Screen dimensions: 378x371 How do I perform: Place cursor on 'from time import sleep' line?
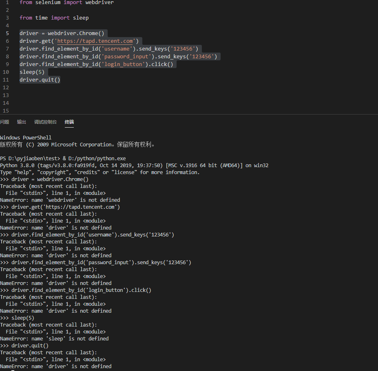coord(54,18)
